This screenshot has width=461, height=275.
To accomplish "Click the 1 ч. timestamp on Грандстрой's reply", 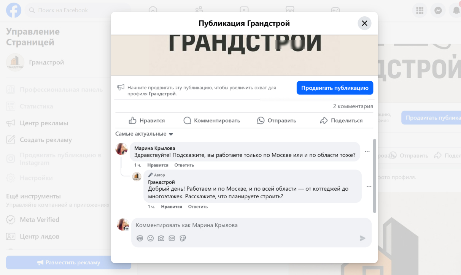I will click(x=151, y=207).
